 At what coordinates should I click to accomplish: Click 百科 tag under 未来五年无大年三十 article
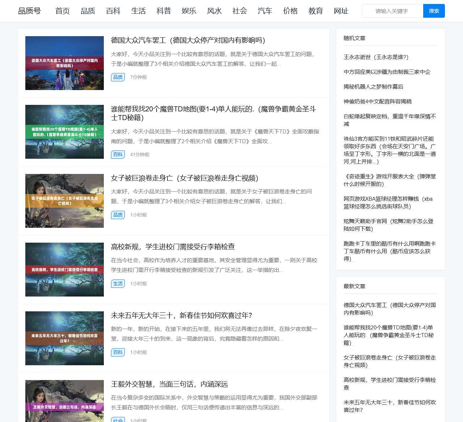tap(118, 352)
